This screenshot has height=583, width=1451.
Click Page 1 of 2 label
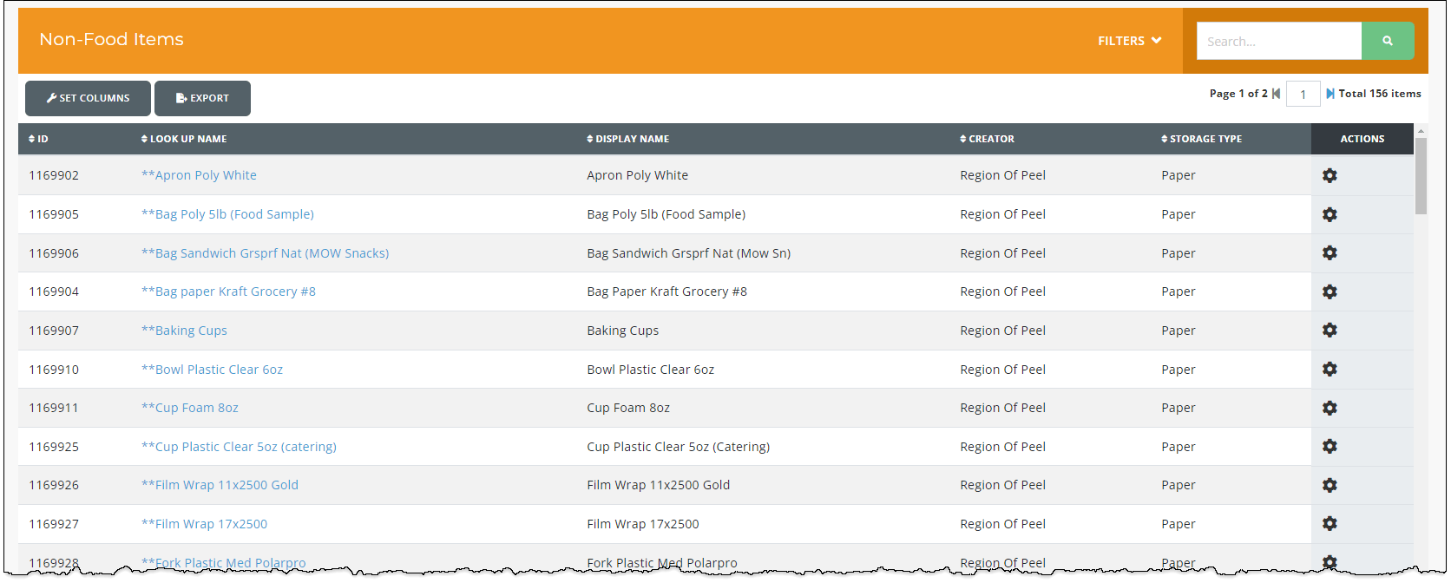click(1238, 94)
